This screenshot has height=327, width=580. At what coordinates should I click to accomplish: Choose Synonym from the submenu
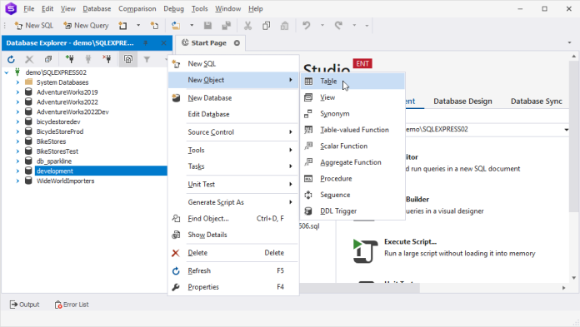[x=352, y=114]
